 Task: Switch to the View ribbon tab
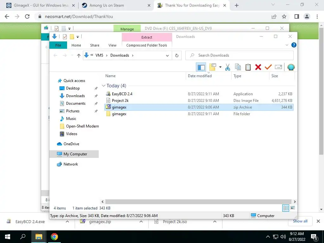112,45
